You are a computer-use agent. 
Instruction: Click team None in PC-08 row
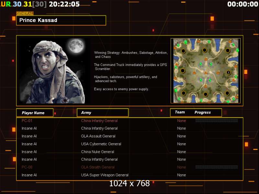[182, 167]
